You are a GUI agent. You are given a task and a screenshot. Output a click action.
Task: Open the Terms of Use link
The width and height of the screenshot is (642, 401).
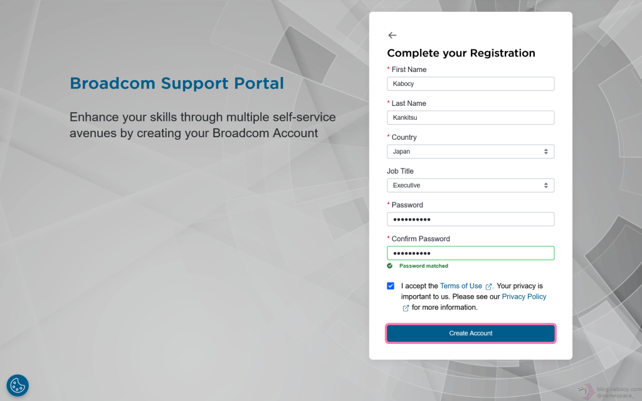tap(461, 286)
